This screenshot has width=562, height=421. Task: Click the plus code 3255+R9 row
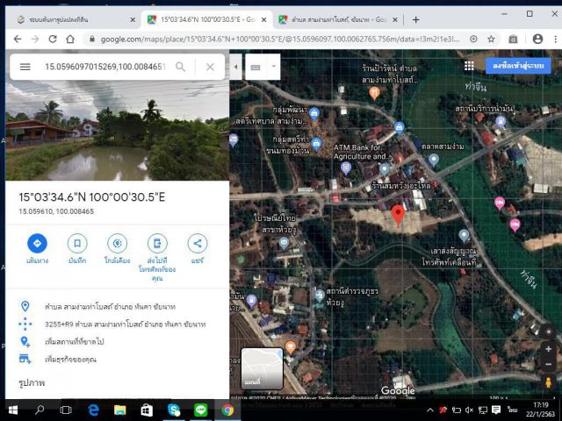pyautogui.click(x=117, y=325)
